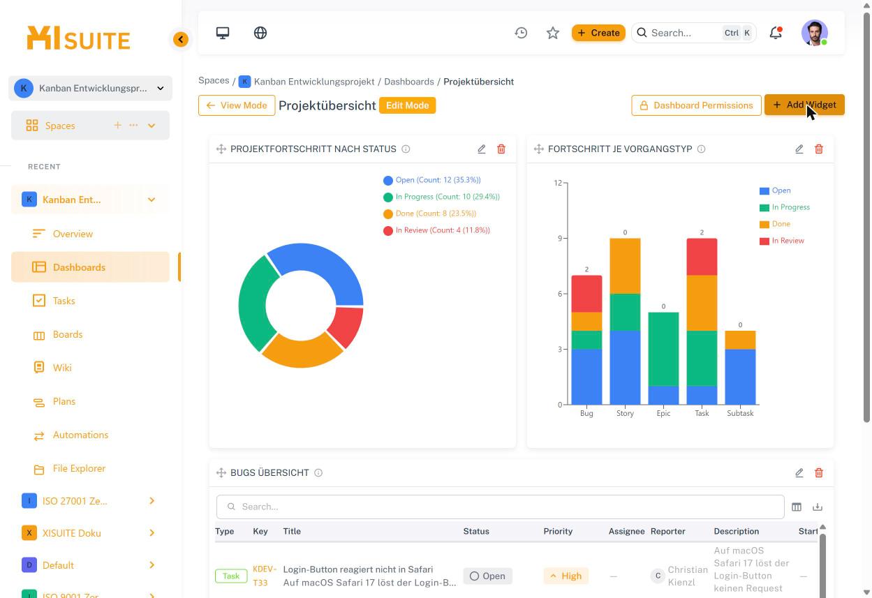Expand the Spaces section chevron
Viewport: 872px width, 598px height.
point(152,126)
